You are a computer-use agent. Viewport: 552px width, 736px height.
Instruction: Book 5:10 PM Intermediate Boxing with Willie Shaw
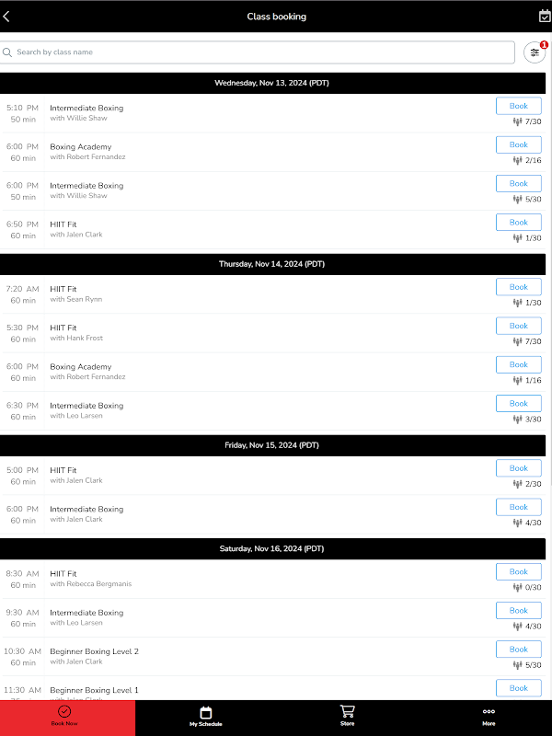point(519,106)
